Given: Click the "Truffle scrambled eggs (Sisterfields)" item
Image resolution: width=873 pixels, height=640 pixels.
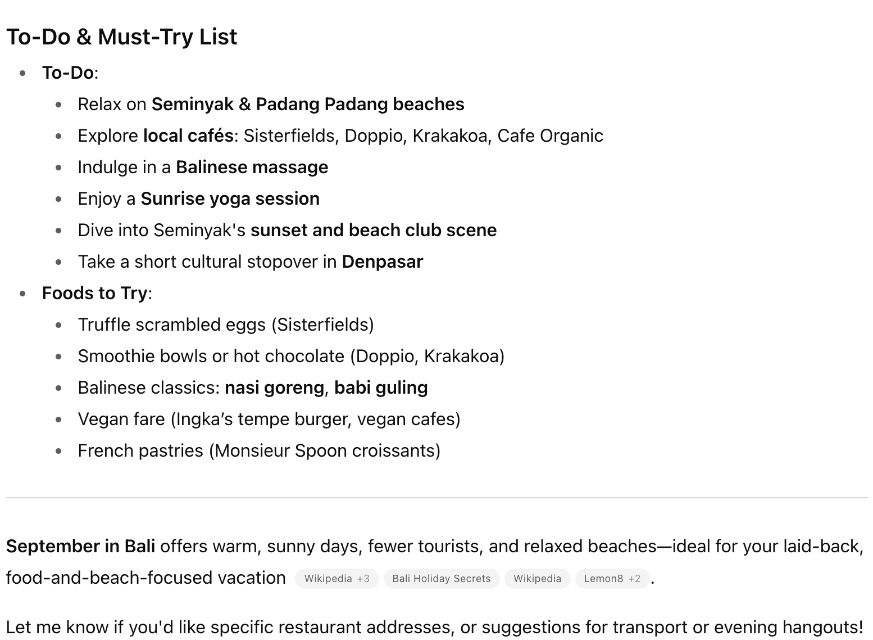Looking at the screenshot, I should click(226, 324).
